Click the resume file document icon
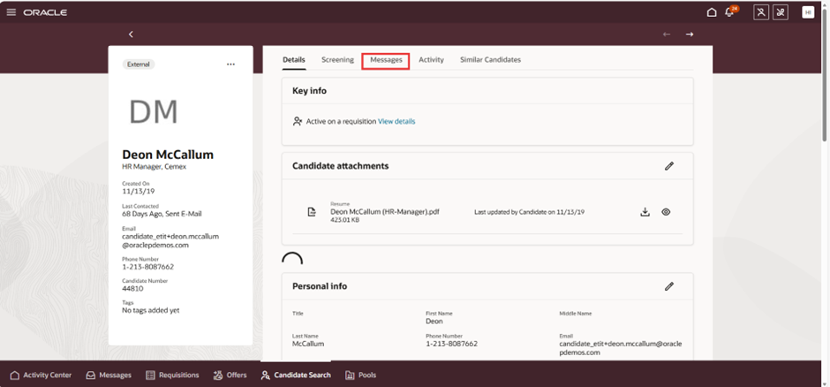The width and height of the screenshot is (830, 387). (x=313, y=212)
